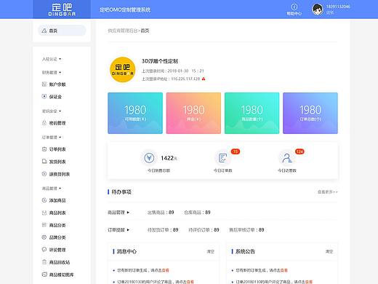Click the 消息中心 panel heading
This screenshot has height=284, width=378.
[126, 251]
